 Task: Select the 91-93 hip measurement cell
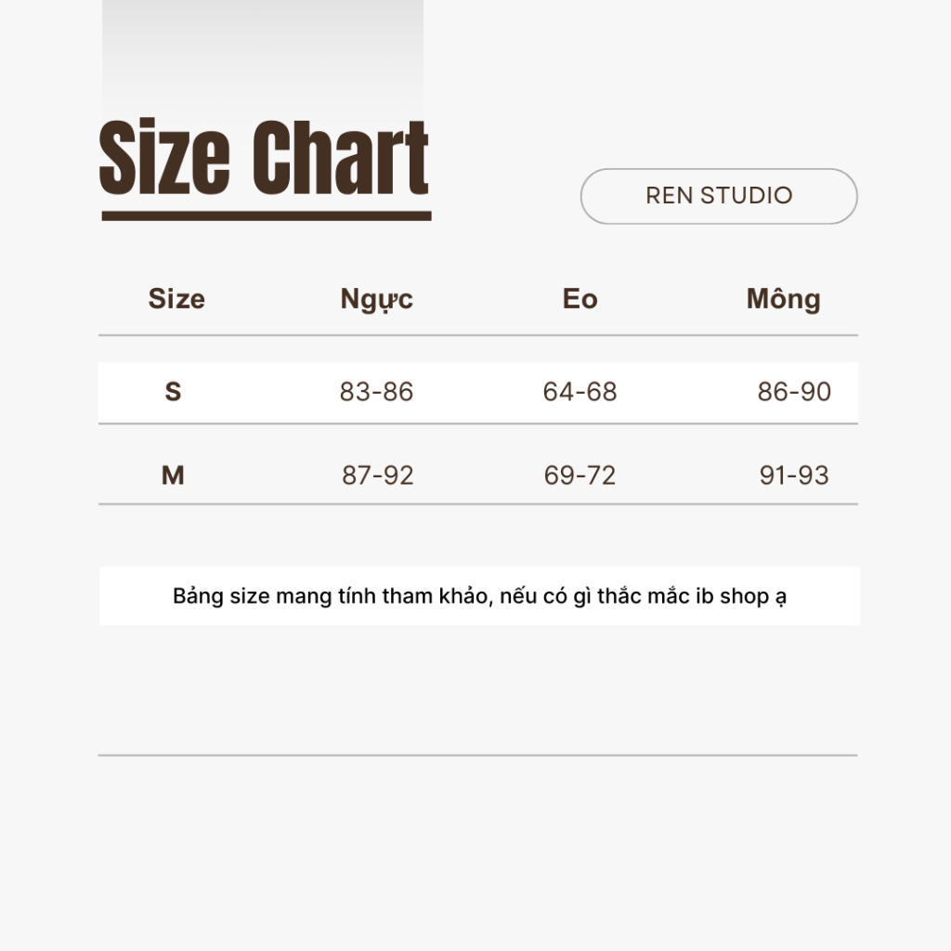(x=794, y=475)
